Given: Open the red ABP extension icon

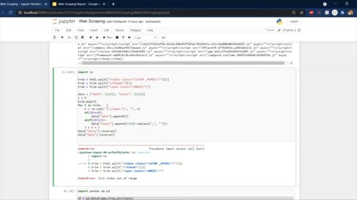Looking at the screenshot, I should 311,13.
